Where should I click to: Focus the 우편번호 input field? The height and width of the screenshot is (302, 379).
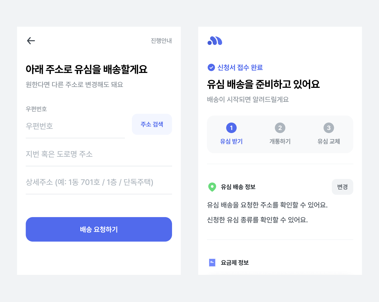pos(75,126)
